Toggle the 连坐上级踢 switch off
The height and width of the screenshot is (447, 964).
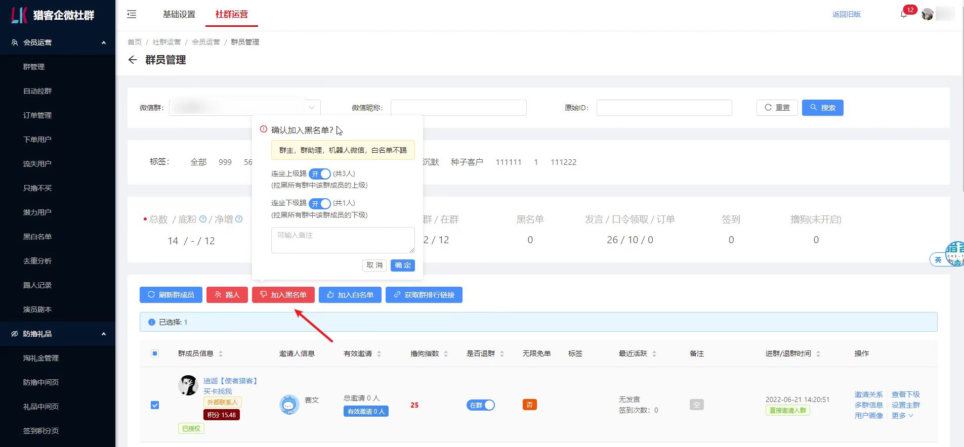[320, 174]
